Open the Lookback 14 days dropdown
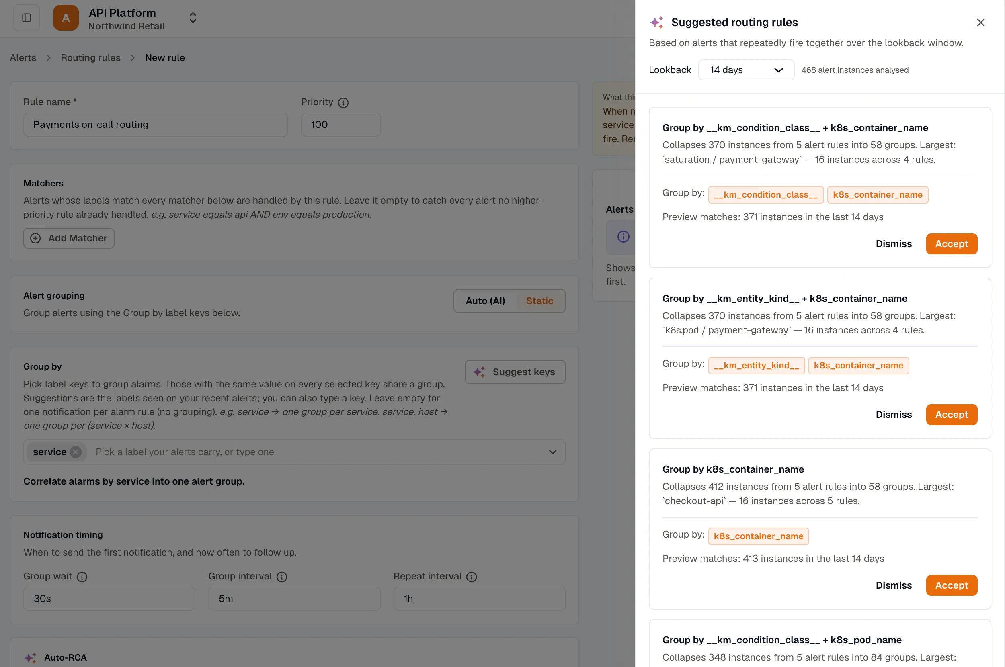The height and width of the screenshot is (667, 1005). point(746,70)
